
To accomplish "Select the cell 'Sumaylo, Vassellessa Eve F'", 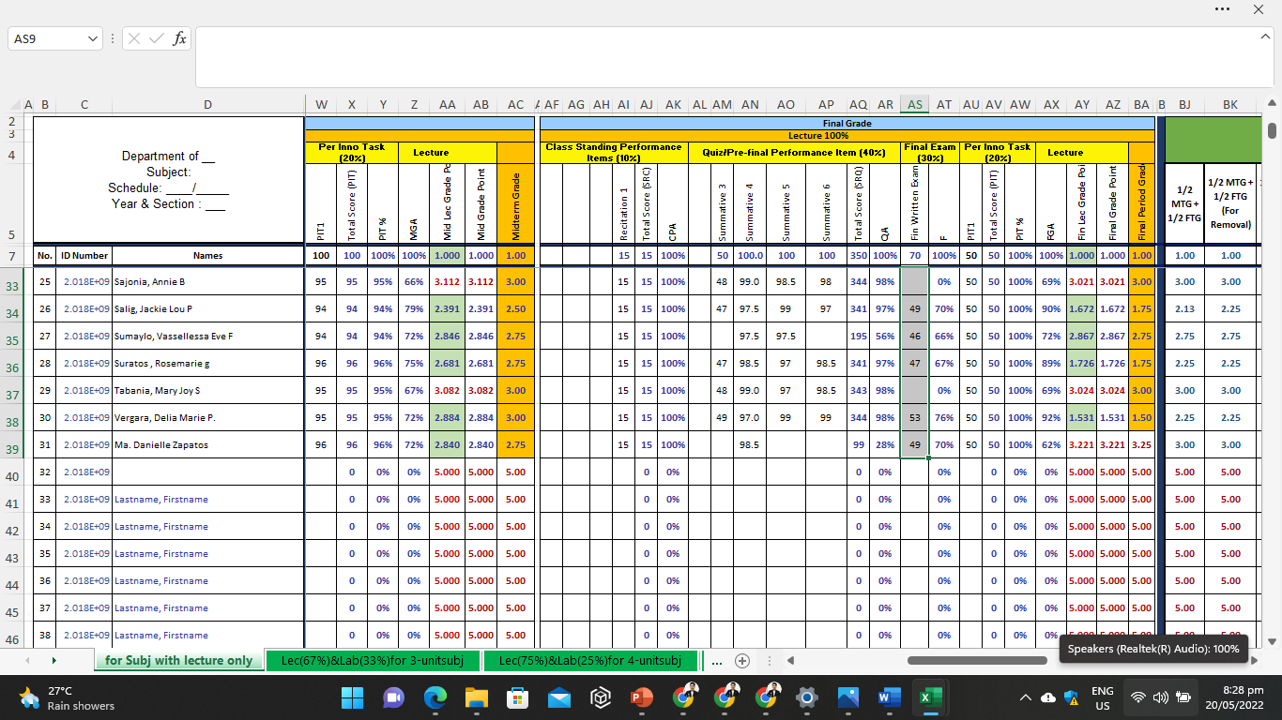I will 207,336.
